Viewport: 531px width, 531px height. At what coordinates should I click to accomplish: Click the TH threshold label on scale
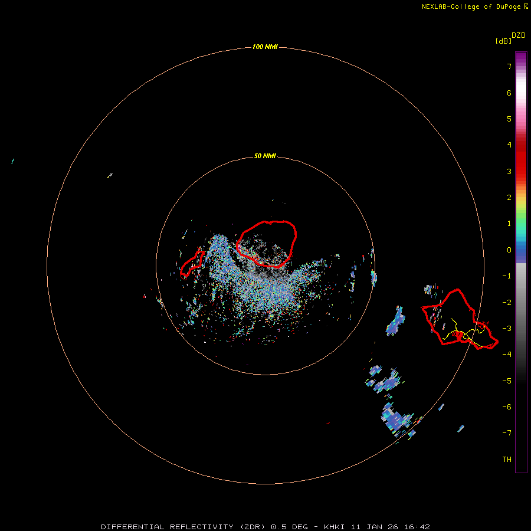click(507, 460)
